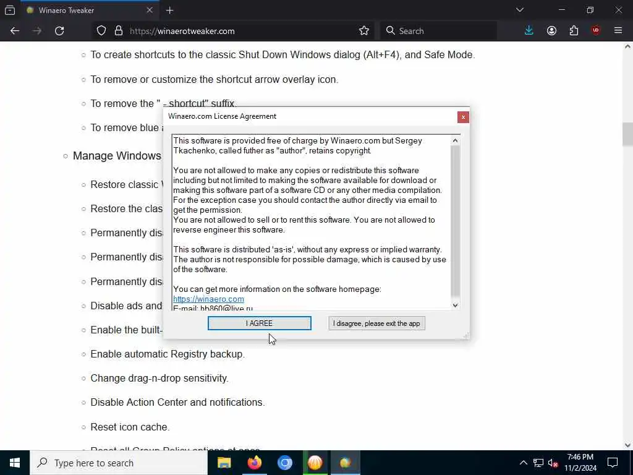The width and height of the screenshot is (633, 475).
Task: Click the page scrollbar down arrow
Action: 627,445
